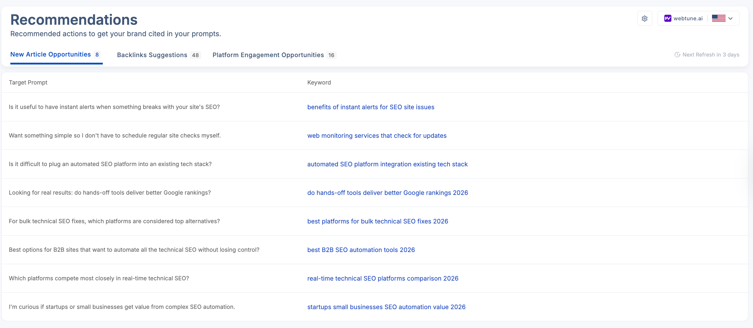
Task: Switch to the Backlinks Suggestions tab
Action: [x=152, y=55]
